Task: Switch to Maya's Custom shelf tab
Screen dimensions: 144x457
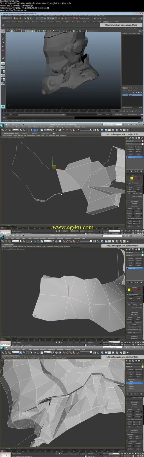Action: 105,22
